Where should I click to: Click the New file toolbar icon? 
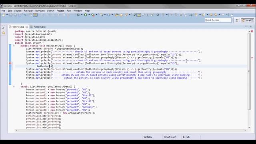(3, 15)
